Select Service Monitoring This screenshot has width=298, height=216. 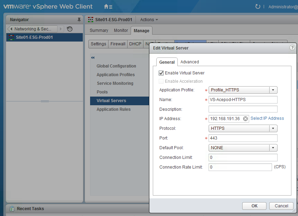[x=115, y=83]
